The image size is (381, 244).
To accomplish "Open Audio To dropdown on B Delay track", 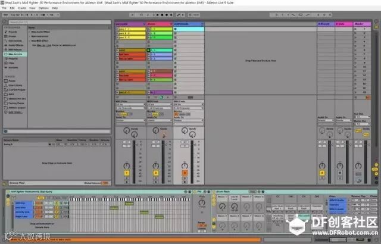I will pyautogui.click(x=343, y=120).
